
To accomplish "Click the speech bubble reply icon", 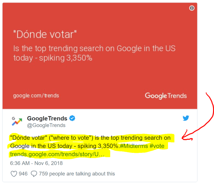I will pyautogui.click(x=34, y=174).
